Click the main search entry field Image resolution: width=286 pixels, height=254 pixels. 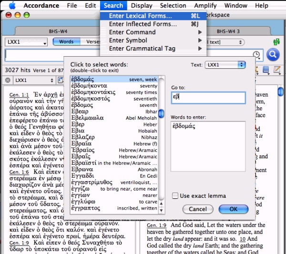(53, 55)
